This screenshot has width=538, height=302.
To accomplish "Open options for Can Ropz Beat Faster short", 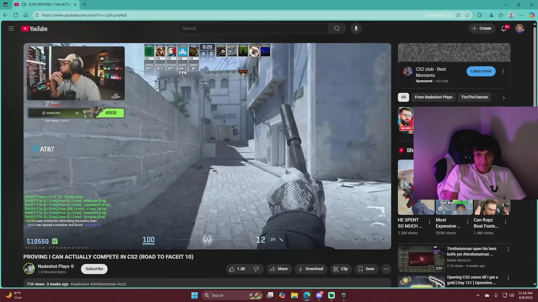I will pos(505,222).
